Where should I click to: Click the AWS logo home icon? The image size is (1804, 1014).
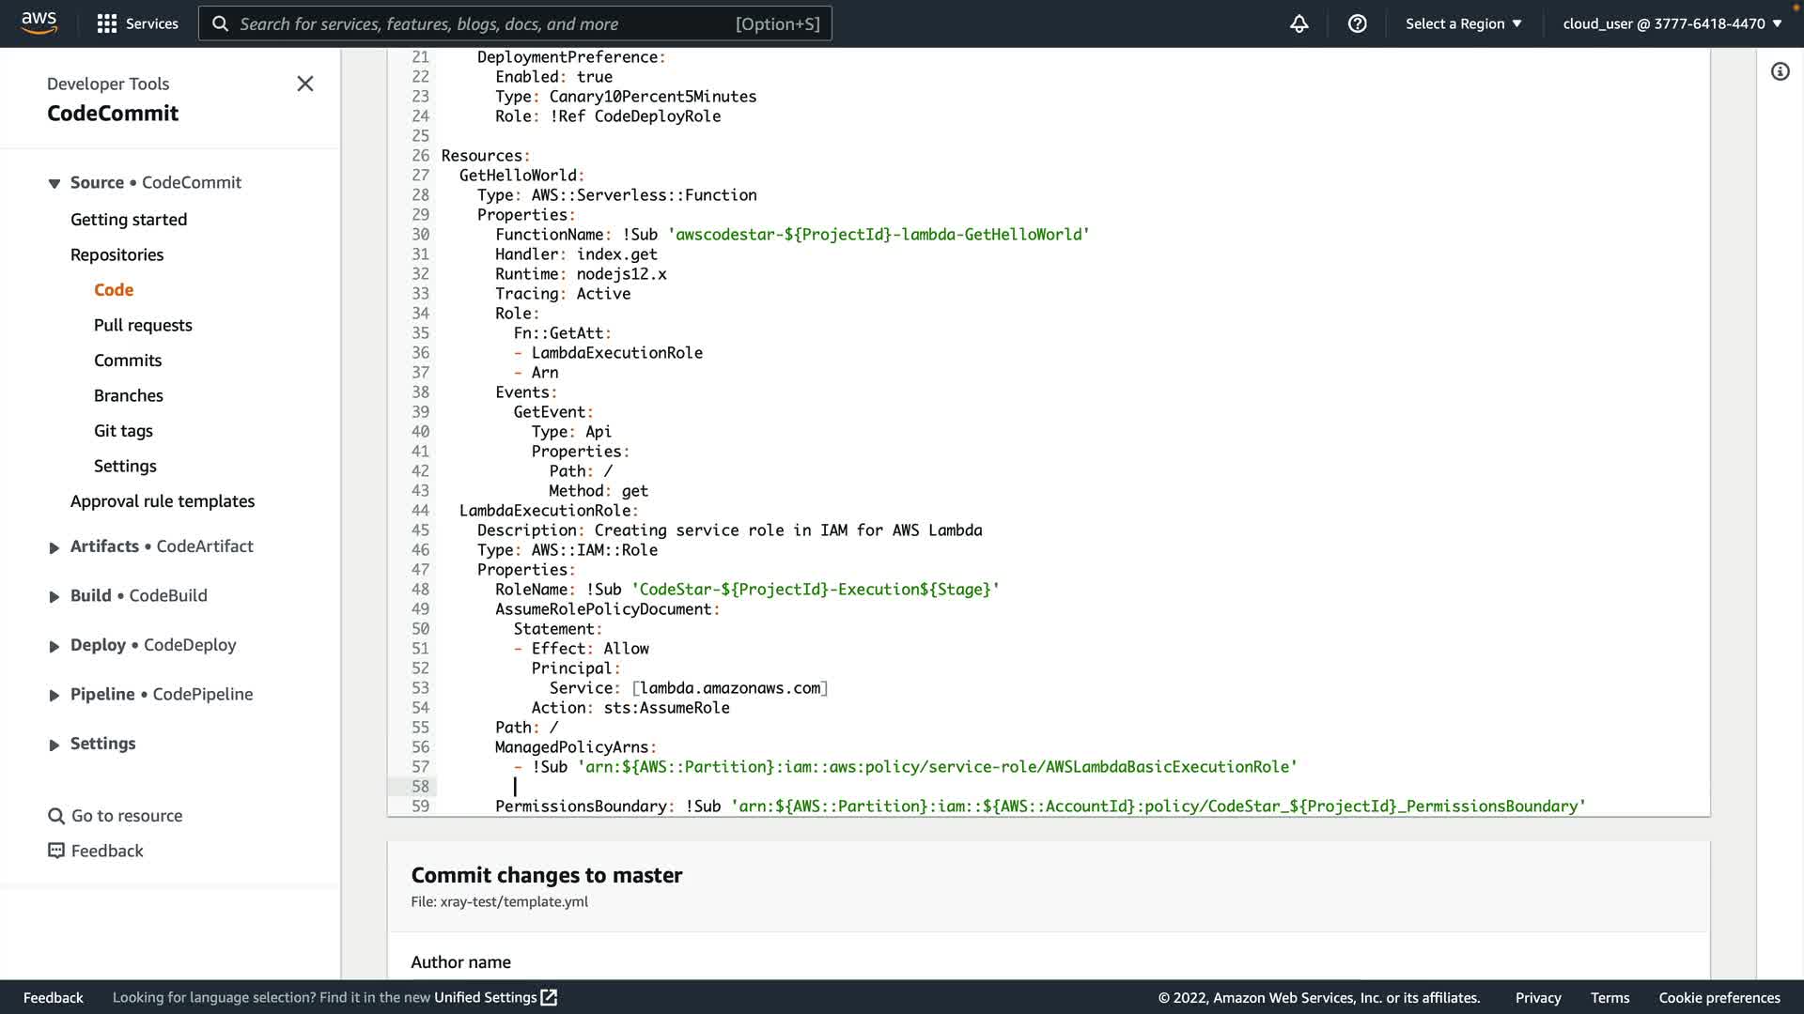39,23
